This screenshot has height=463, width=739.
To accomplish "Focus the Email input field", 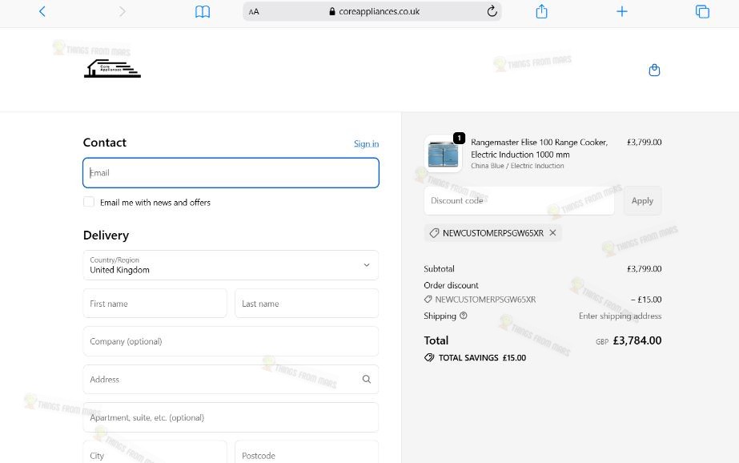I will [x=231, y=173].
